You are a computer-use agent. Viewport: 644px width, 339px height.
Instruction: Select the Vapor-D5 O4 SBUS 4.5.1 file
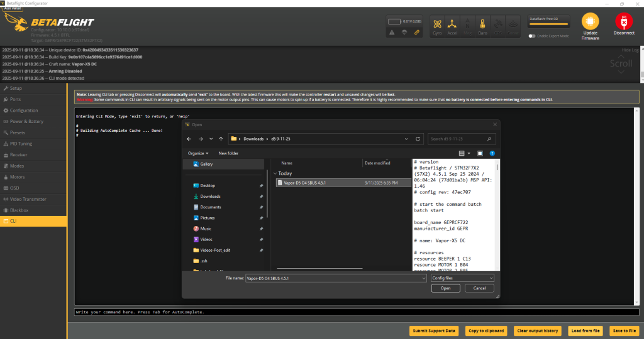point(343,183)
